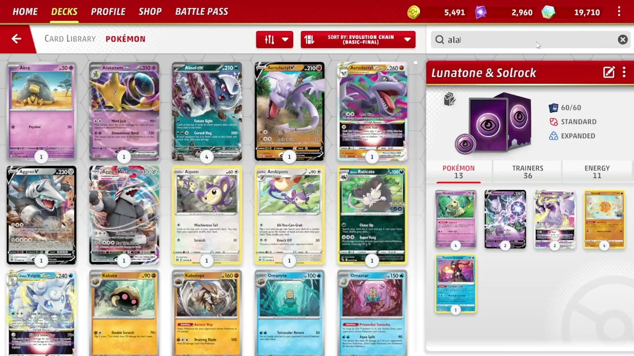The width and height of the screenshot is (634, 356).
Task: Go to the Shop page
Action: click(x=150, y=11)
